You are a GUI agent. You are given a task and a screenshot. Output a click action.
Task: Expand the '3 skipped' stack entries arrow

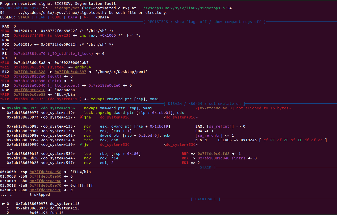click(x=11, y=195)
